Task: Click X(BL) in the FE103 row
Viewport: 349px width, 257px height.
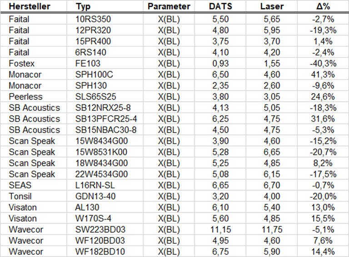Action: (169, 64)
